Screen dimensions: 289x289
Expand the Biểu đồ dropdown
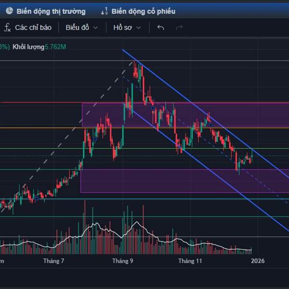[x=81, y=27]
